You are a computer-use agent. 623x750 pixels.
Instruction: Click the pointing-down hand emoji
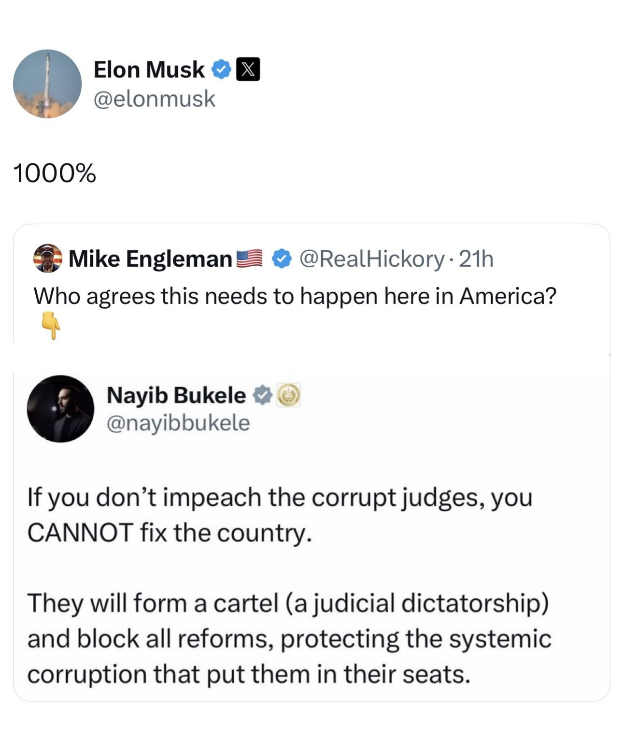[x=51, y=325]
